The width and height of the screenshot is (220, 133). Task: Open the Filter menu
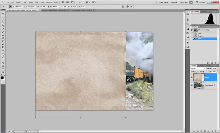coord(37,2)
